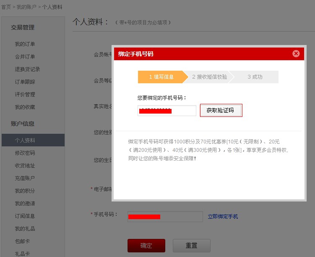The width and height of the screenshot is (315, 257).
Task: Go to 退换货记录
Action: pyautogui.click(x=27, y=69)
